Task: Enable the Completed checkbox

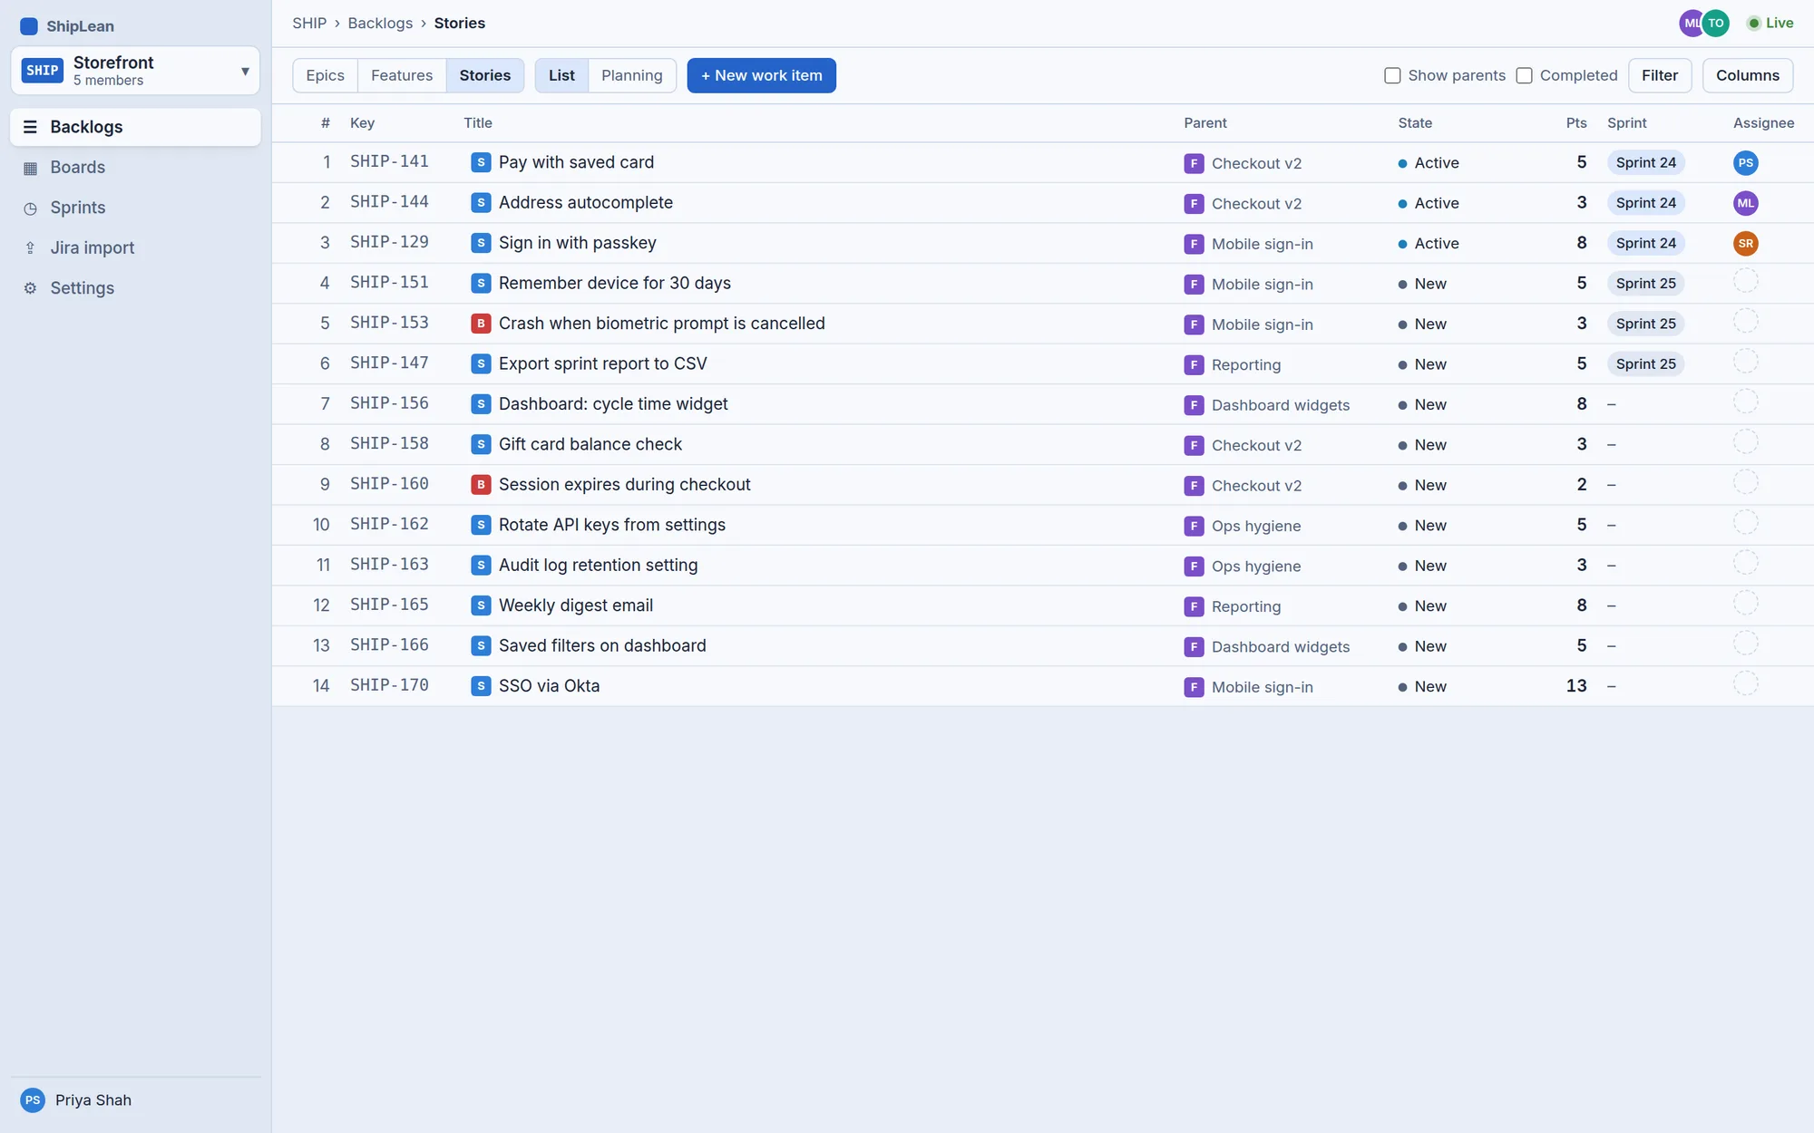Action: [x=1524, y=75]
